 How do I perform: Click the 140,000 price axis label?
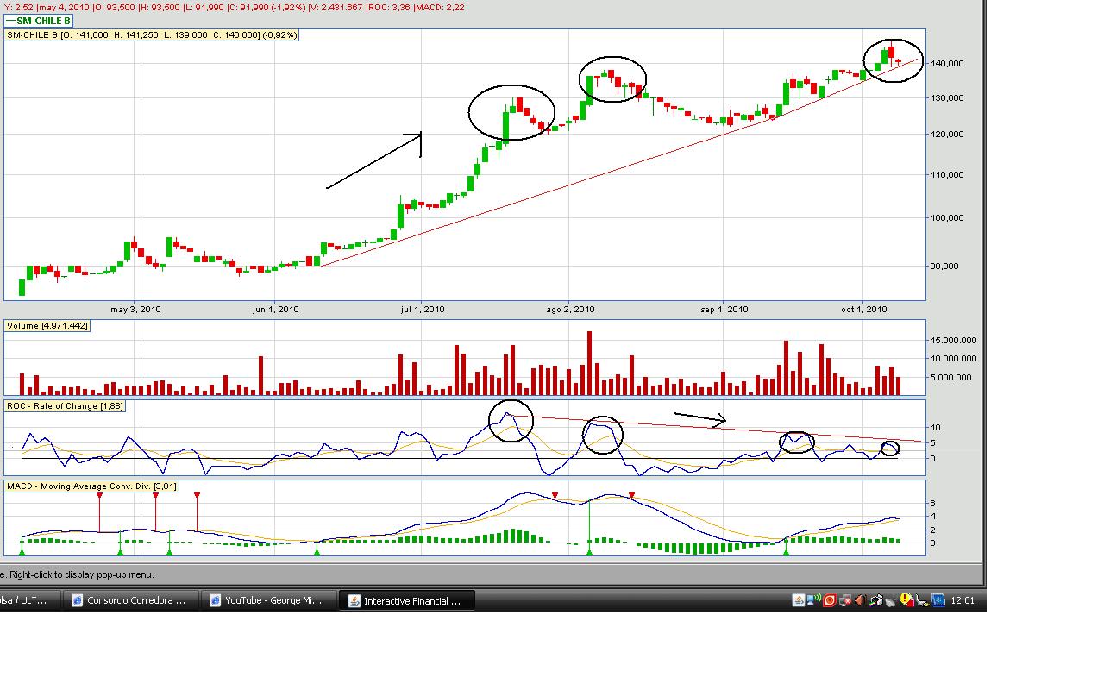coord(946,64)
